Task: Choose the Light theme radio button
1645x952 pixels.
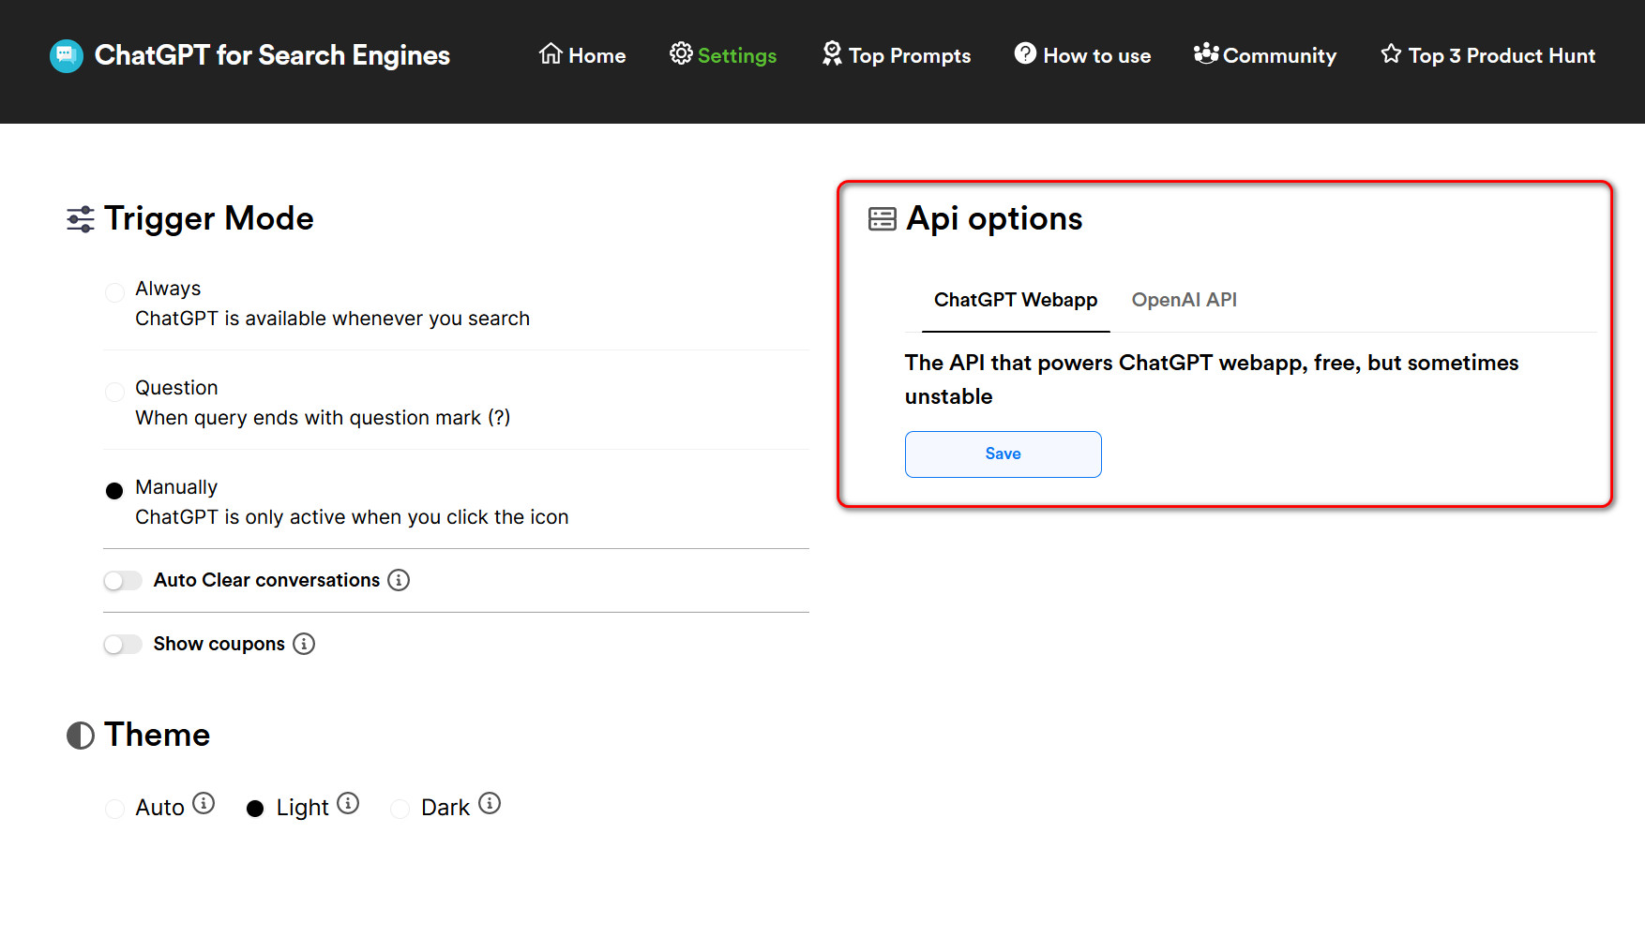Action: pos(255,809)
